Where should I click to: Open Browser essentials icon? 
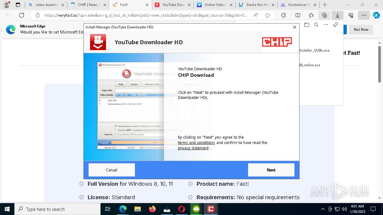[351, 15]
